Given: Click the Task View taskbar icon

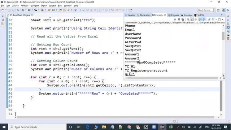Looking at the screenshot, I should [79, 127].
